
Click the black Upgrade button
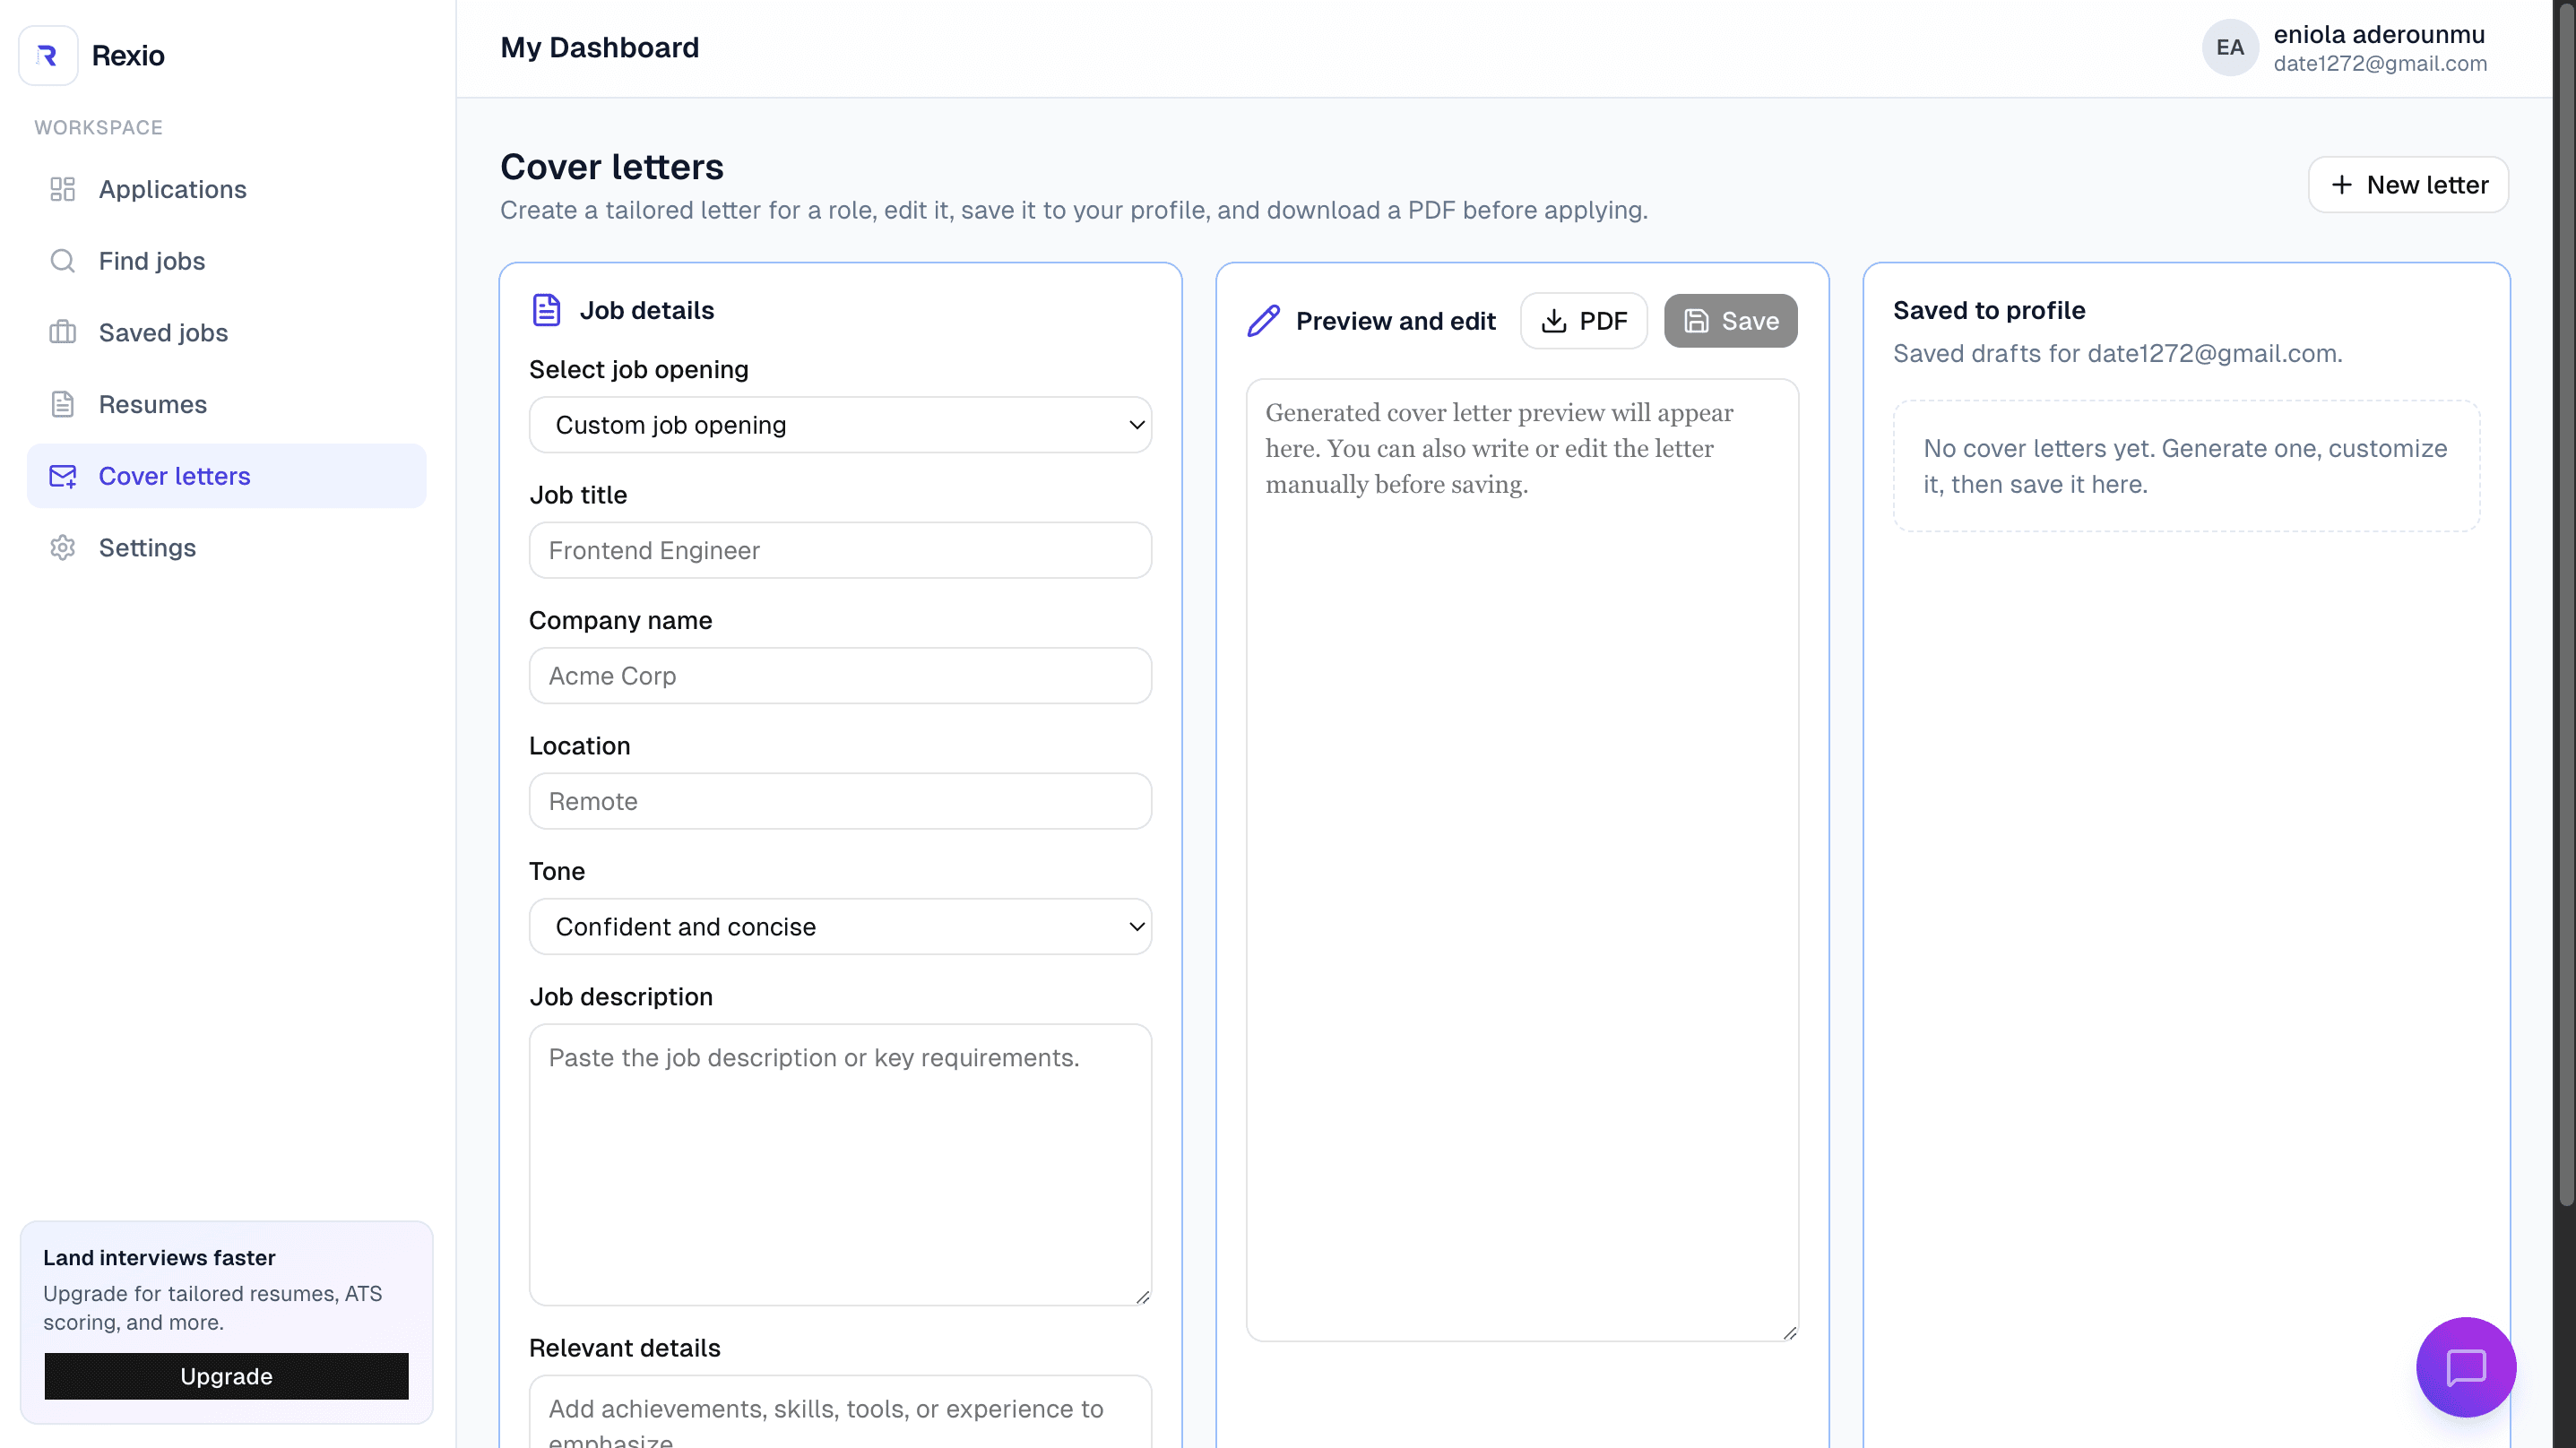[x=226, y=1376]
